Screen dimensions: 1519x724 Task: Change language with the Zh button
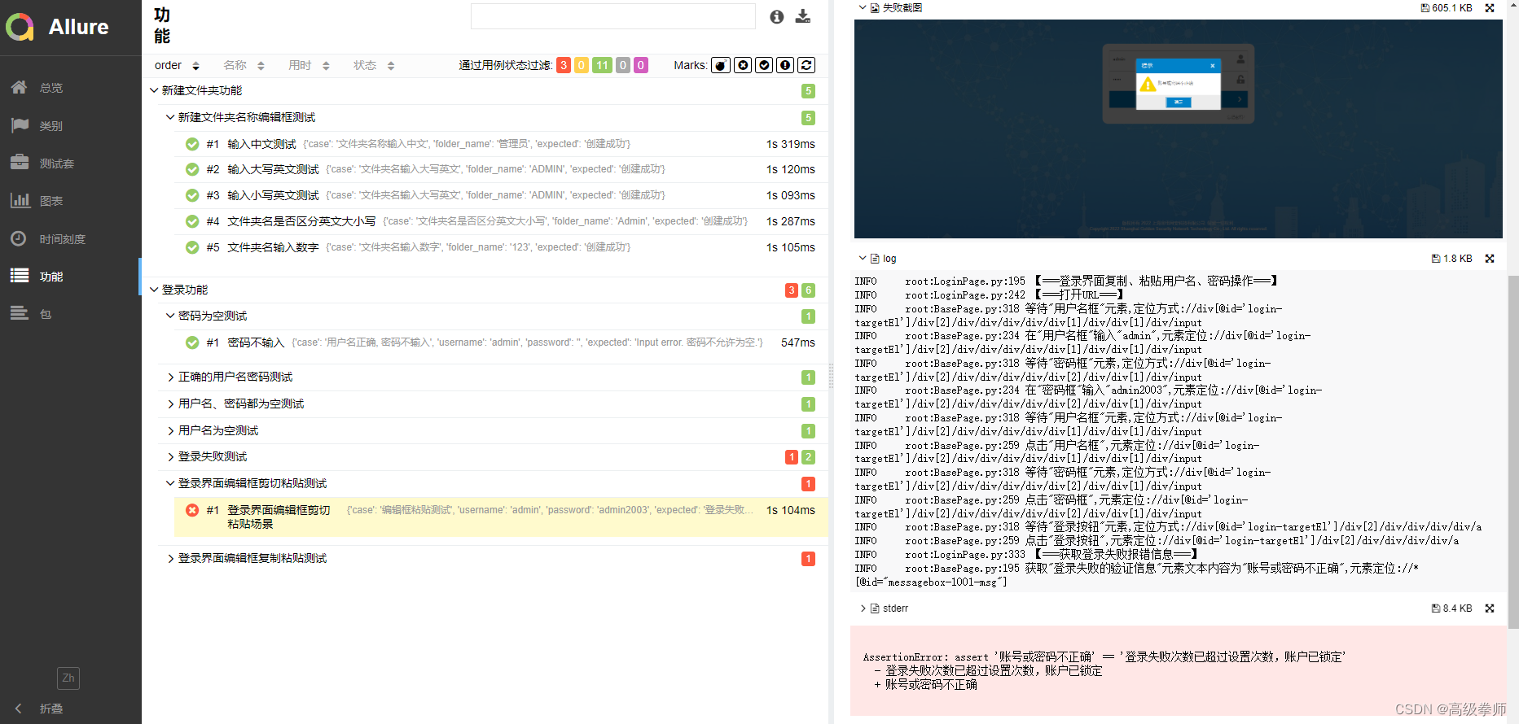click(68, 678)
